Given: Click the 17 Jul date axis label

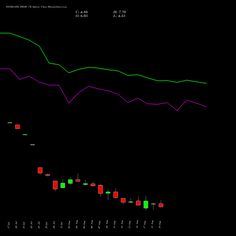Looking at the screenshot, I should pos(8,225).
